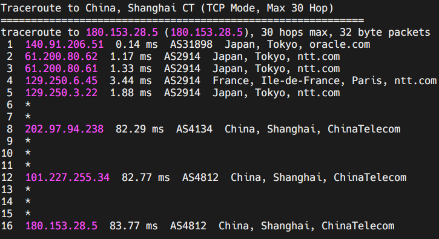Click hop 2 IP 61.200.80.62
This screenshot has height=239, width=439.
pos(61,56)
